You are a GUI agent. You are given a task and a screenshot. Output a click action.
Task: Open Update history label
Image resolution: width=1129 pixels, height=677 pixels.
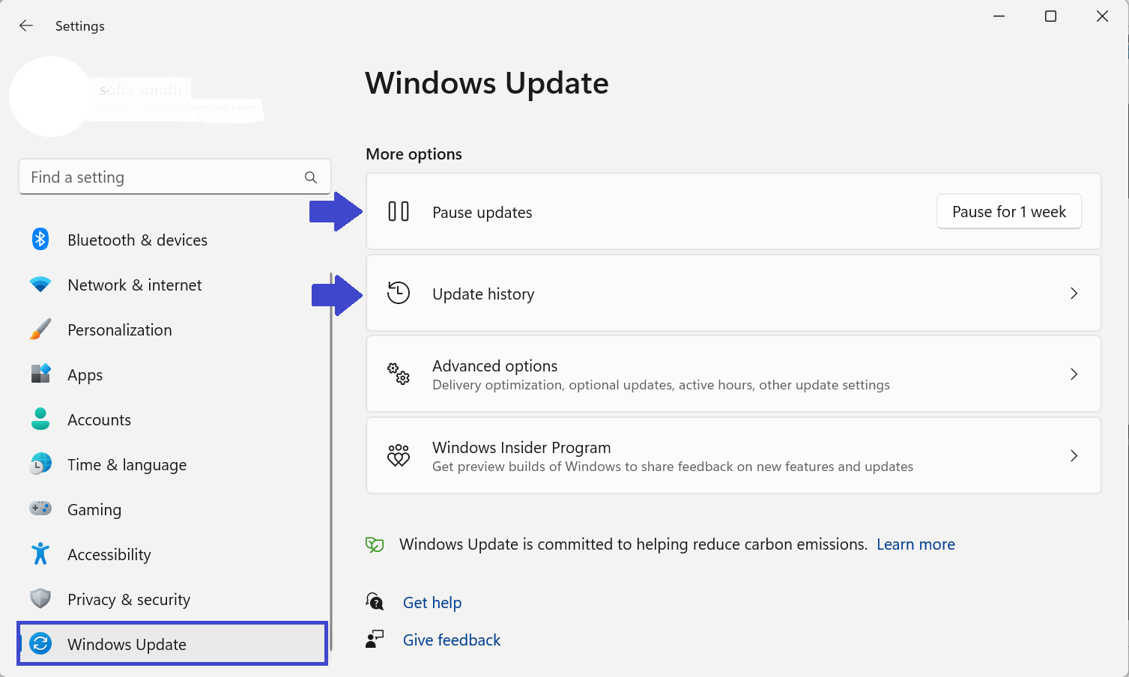(483, 294)
